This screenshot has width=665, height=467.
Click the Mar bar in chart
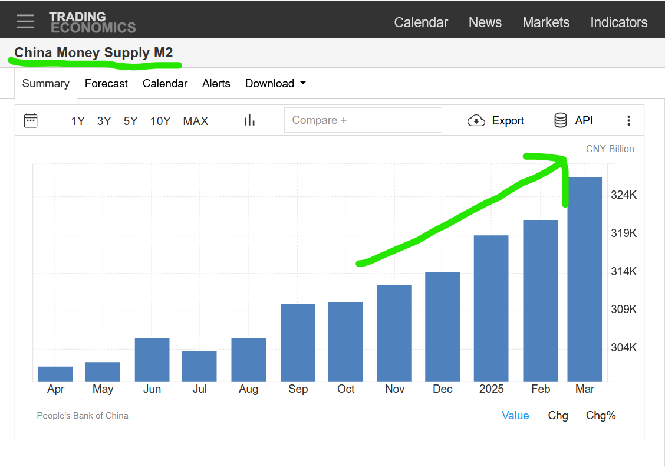[x=584, y=279]
